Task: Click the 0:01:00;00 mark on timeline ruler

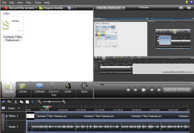Action: coord(81,110)
